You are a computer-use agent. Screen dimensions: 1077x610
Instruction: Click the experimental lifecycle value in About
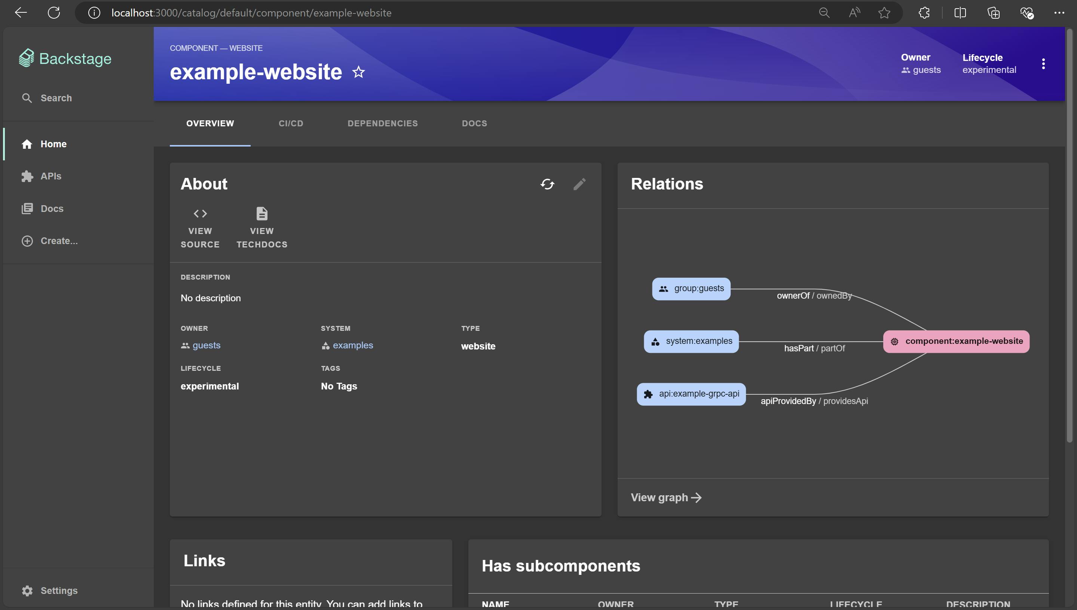coord(209,386)
